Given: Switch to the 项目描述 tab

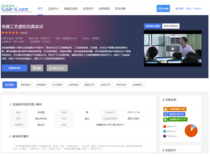Looking at the screenshot, I should (x=26, y=85).
